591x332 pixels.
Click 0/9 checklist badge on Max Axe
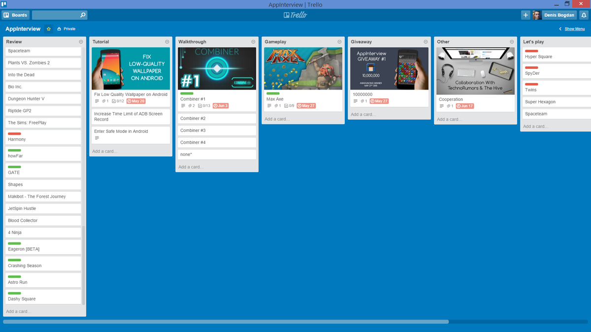pyautogui.click(x=289, y=106)
